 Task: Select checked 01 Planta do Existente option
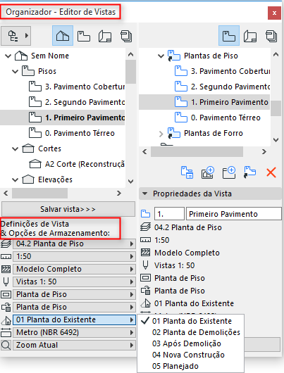click(190, 321)
